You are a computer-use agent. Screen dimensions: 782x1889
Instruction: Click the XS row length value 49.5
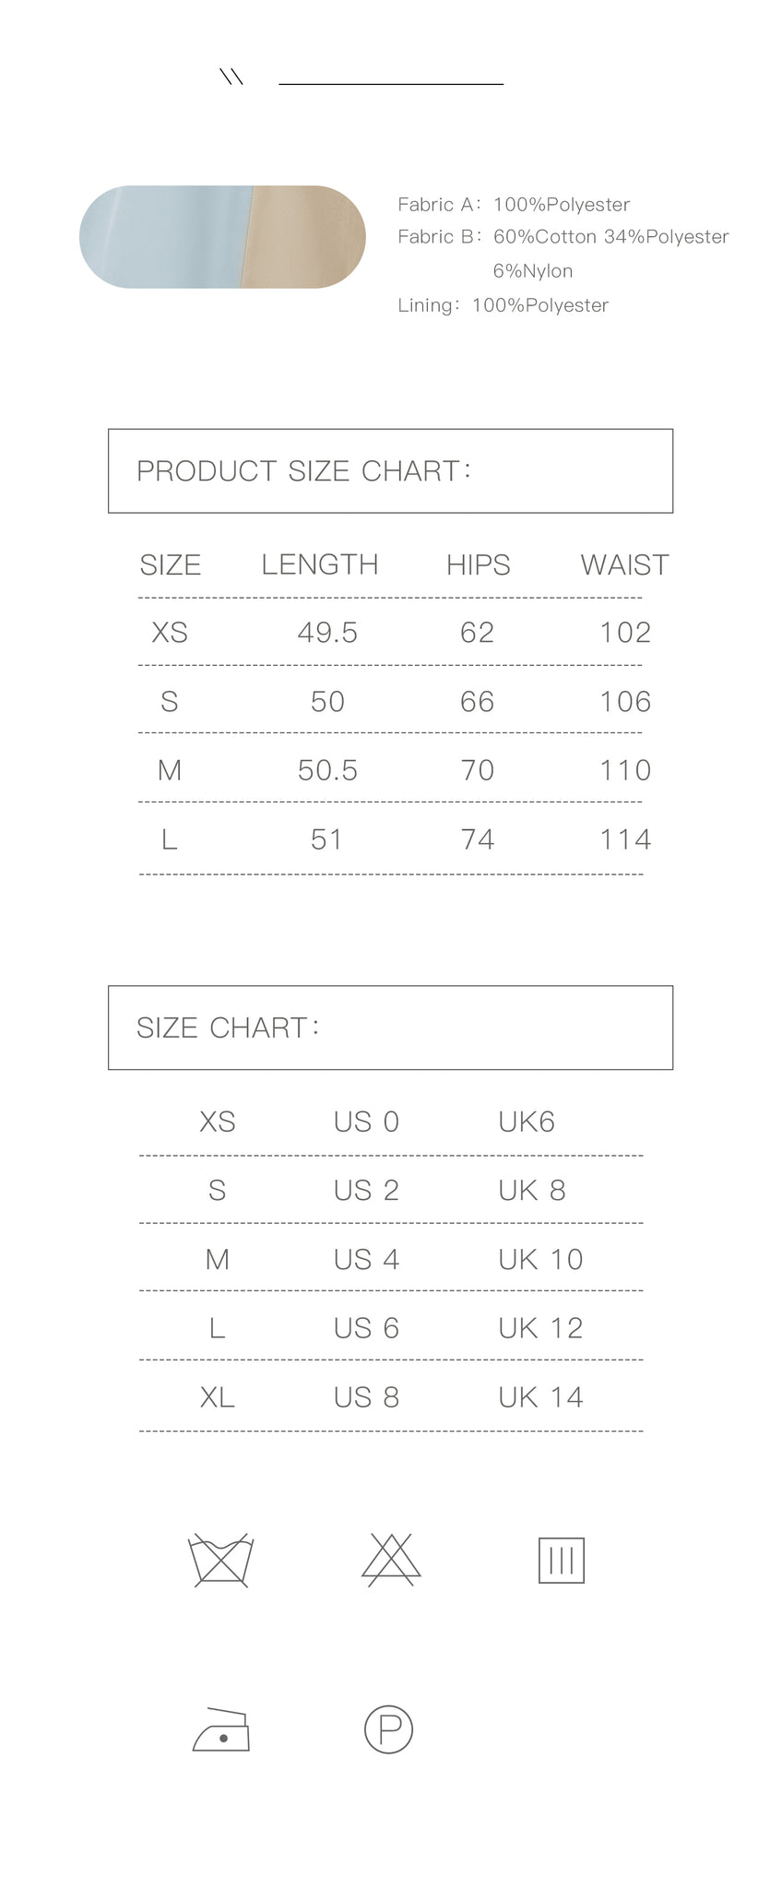tap(327, 633)
